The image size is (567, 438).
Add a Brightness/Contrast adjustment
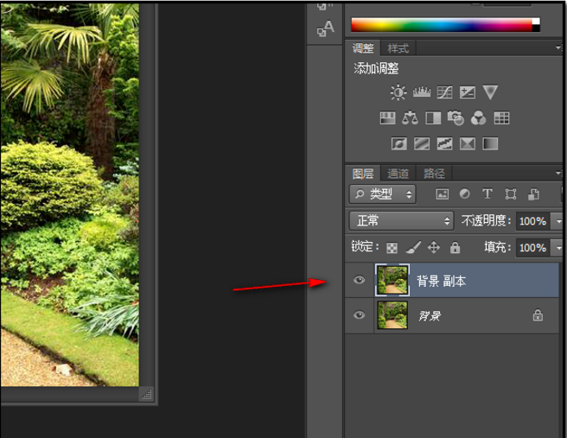[398, 92]
